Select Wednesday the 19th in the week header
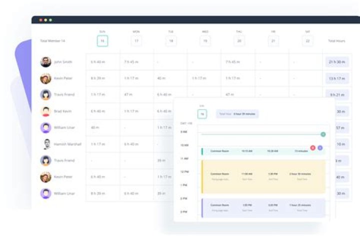 [x=205, y=41]
